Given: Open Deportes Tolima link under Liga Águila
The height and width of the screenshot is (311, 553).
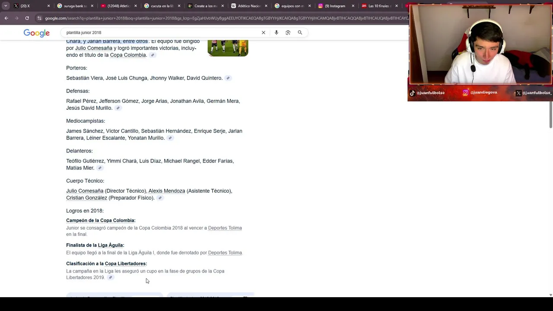Looking at the screenshot, I should pyautogui.click(x=225, y=253).
